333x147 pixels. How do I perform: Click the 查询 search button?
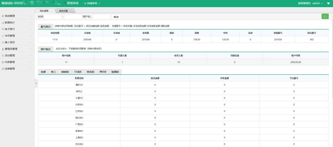coord(116,17)
